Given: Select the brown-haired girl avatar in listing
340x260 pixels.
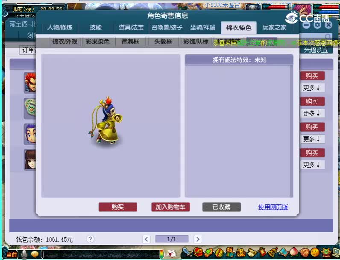Looking at the screenshot, I should coord(30,160).
